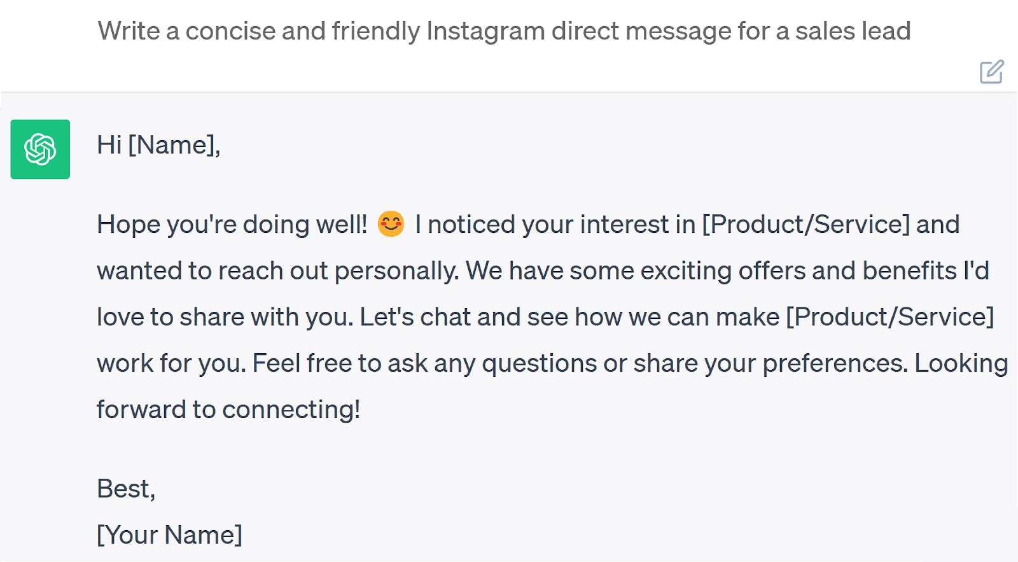Select the [Name] placeholder in the greeting

[173, 145]
